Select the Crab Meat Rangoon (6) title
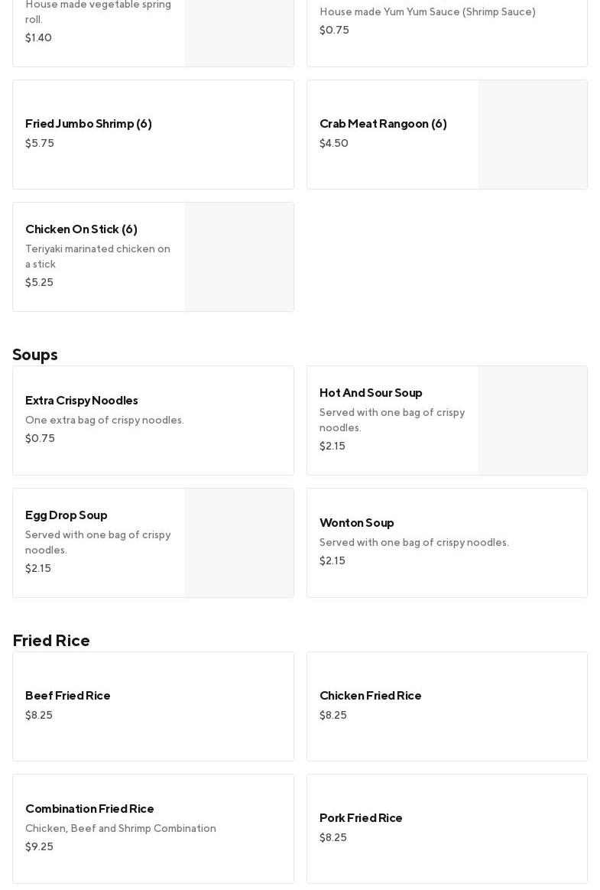Image resolution: width=600 pixels, height=890 pixels. [383, 124]
